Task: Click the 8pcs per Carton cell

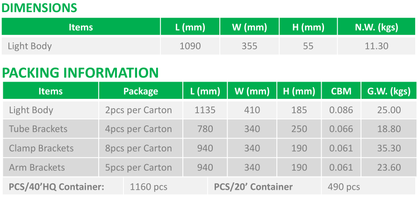Action: tap(138, 148)
